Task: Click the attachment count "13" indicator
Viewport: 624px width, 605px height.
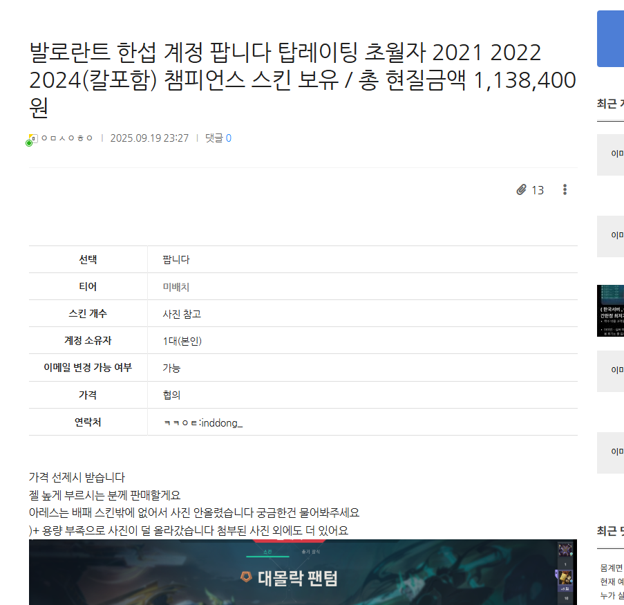Action: [538, 189]
